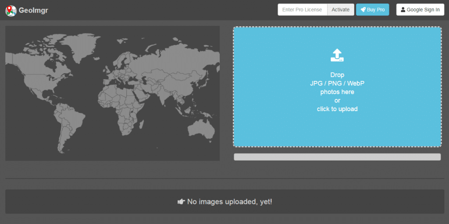Focus the Enter Pro License field
Image resolution: width=449 pixels, height=224 pixels.
[303, 10]
